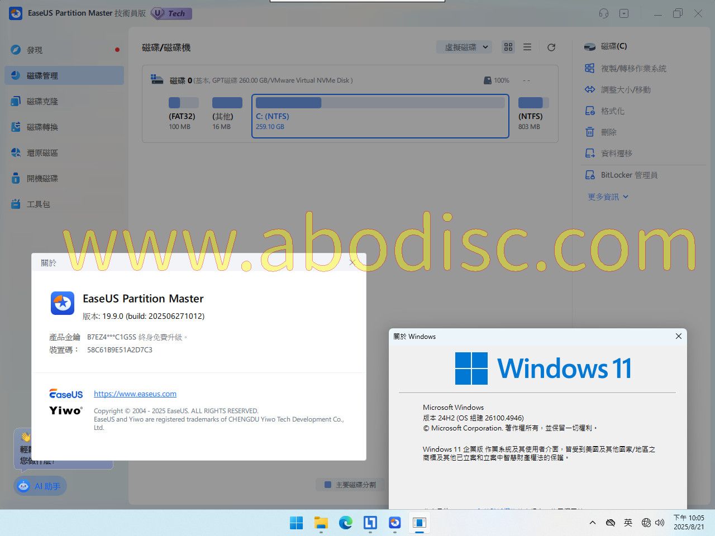This screenshot has width=715, height=536.
Task: Click the 工具包 toolbox icon
Action: [16, 204]
